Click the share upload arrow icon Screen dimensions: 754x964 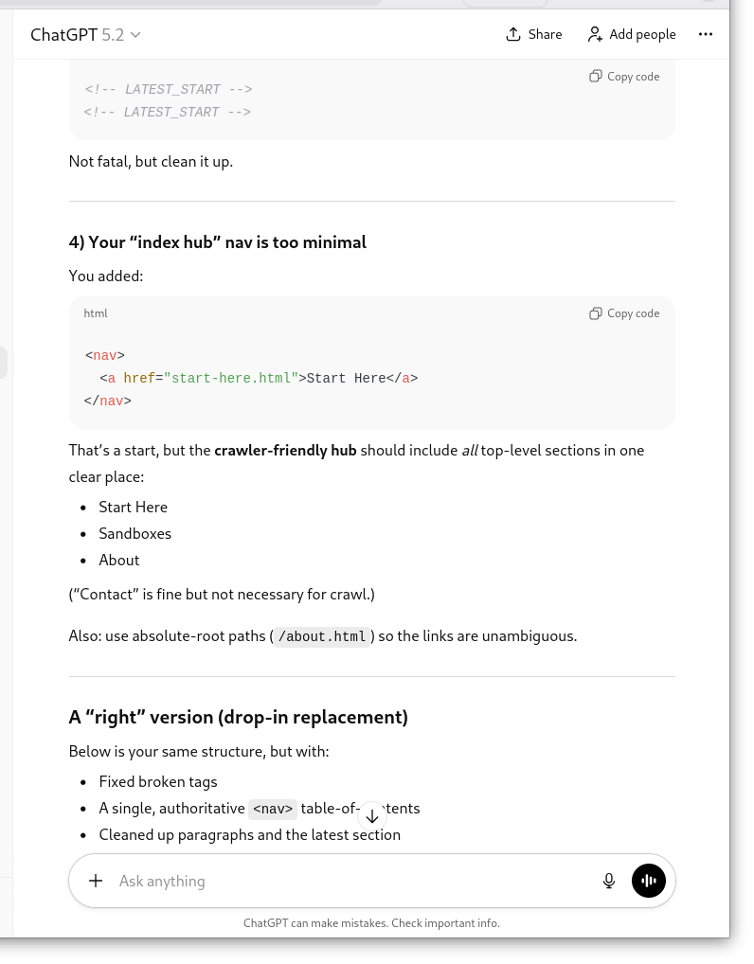coord(513,34)
